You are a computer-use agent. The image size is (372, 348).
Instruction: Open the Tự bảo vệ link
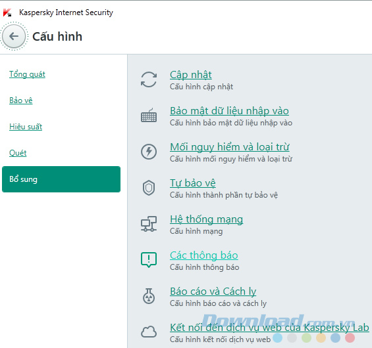pos(193,183)
